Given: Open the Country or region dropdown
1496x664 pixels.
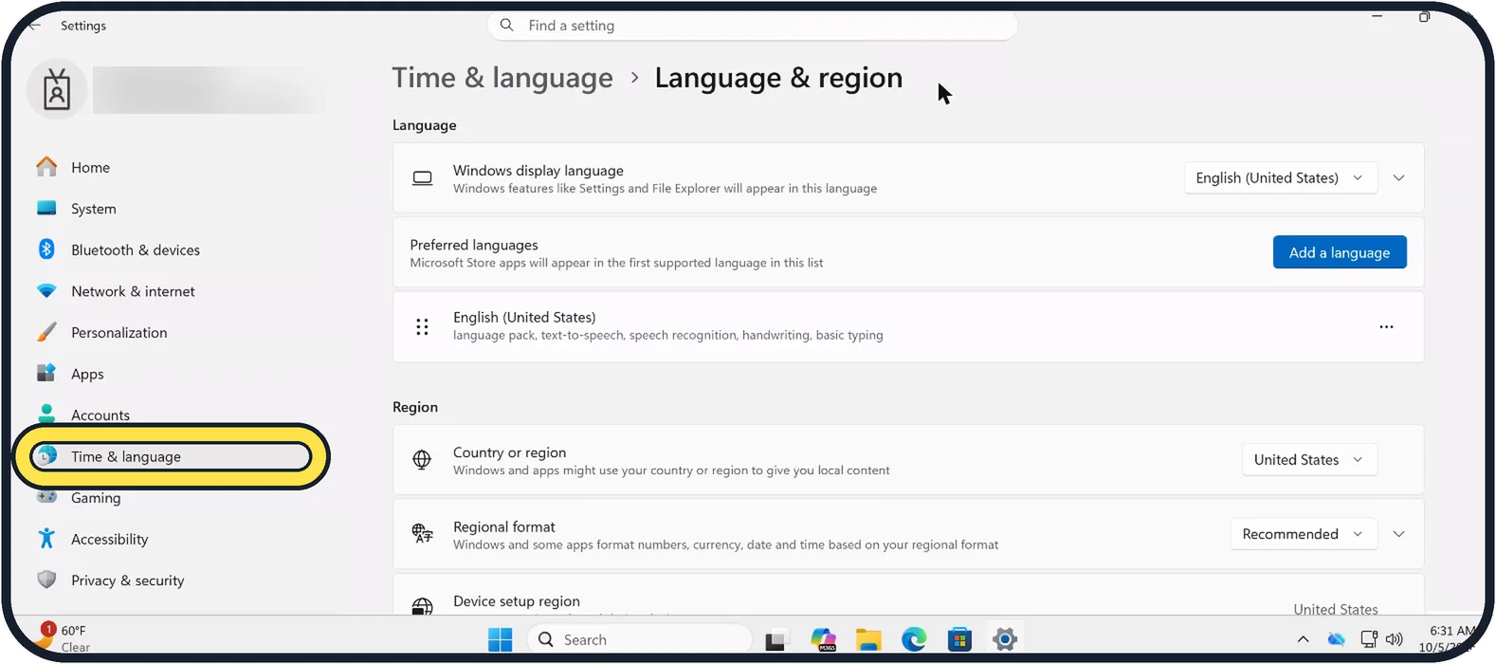Looking at the screenshot, I should point(1309,459).
